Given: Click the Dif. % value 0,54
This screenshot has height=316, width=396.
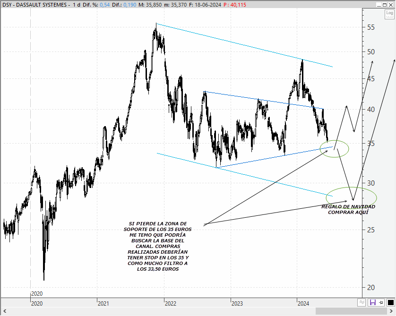Looking at the screenshot, I should pyautogui.click(x=105, y=5).
